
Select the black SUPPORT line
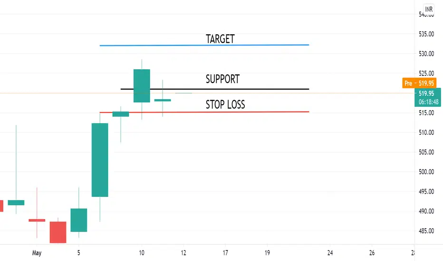point(215,89)
